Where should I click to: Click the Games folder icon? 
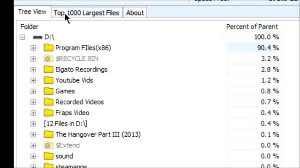[48, 91]
